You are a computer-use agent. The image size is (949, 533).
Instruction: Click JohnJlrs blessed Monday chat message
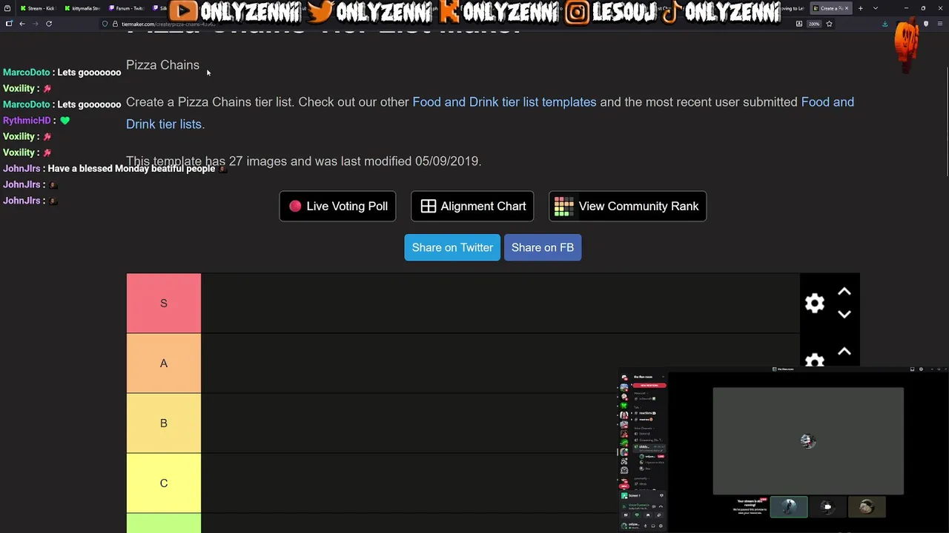[x=131, y=169]
